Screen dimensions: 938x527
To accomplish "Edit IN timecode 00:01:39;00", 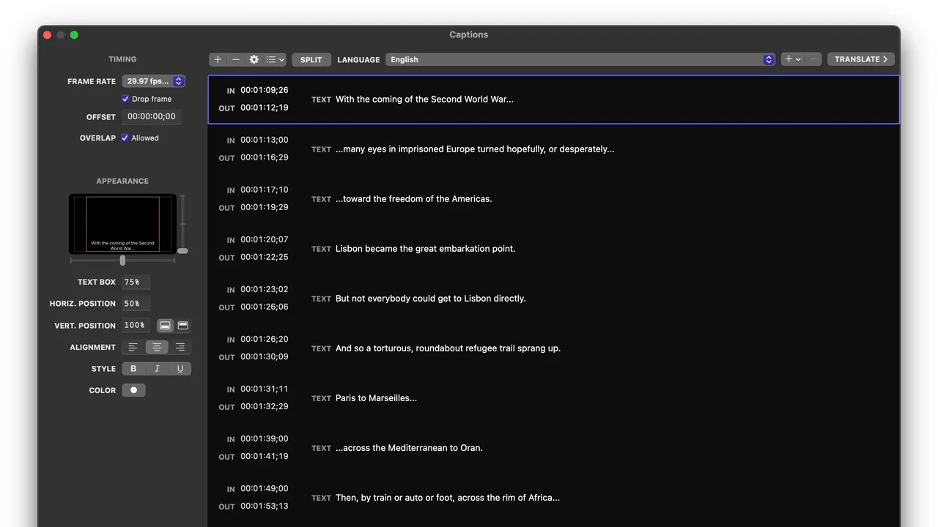I will point(265,438).
